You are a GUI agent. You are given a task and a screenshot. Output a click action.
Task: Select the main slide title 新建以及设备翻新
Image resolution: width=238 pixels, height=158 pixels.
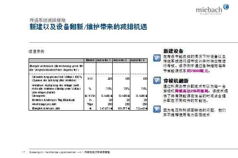[88, 27]
